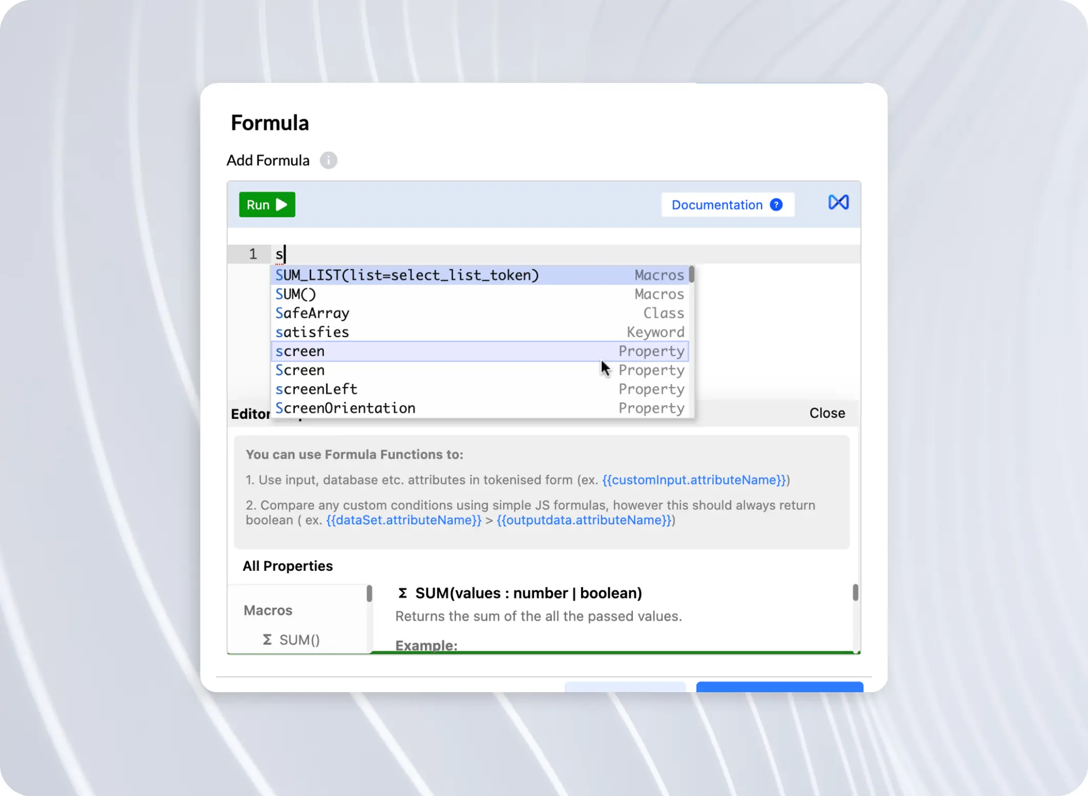Click the green Run button
This screenshot has height=796, width=1088.
(267, 205)
